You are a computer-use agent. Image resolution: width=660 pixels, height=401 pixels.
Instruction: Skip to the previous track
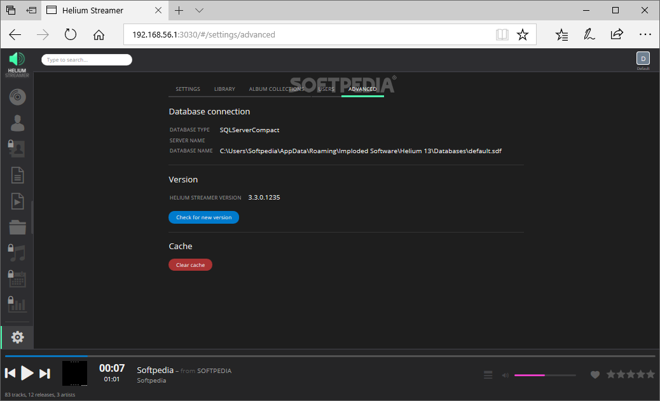tap(10, 373)
